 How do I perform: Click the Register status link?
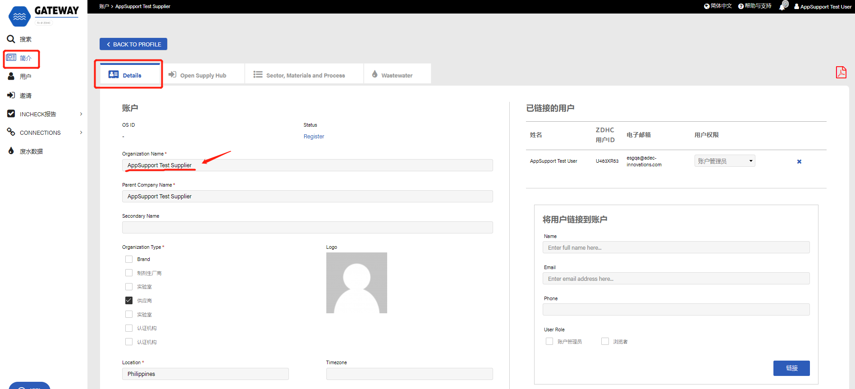coord(314,137)
